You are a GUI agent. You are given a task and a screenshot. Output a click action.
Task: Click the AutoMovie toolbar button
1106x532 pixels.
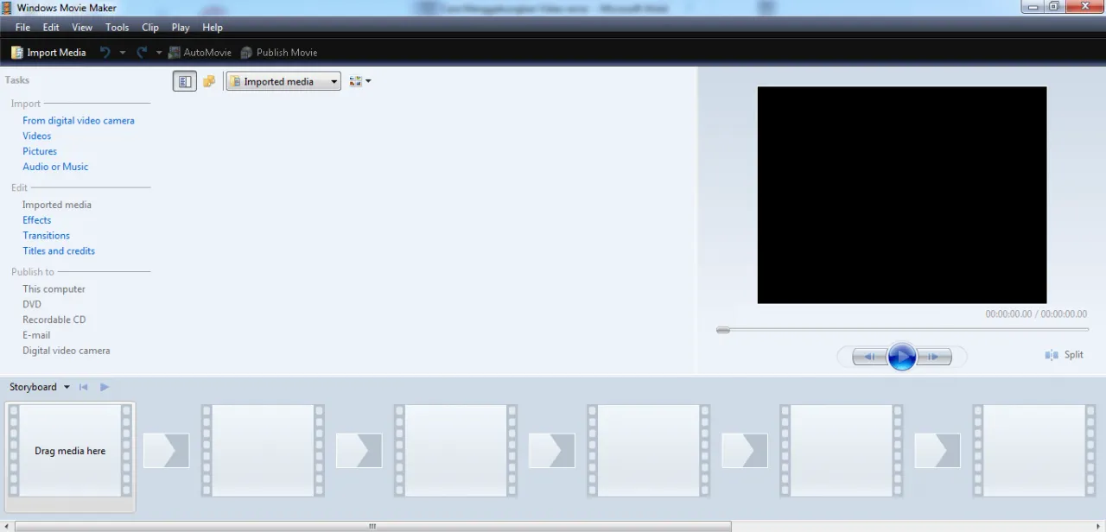pyautogui.click(x=200, y=53)
